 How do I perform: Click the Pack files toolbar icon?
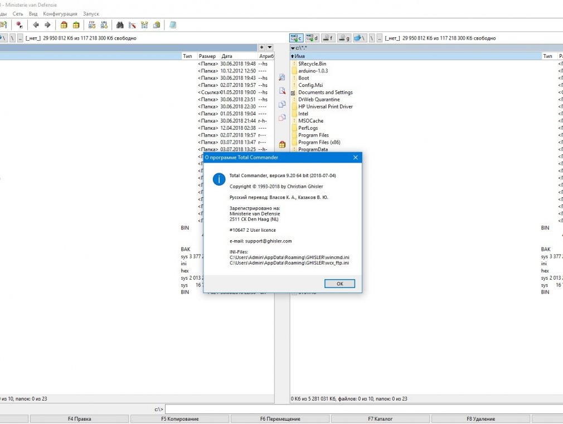click(x=64, y=25)
